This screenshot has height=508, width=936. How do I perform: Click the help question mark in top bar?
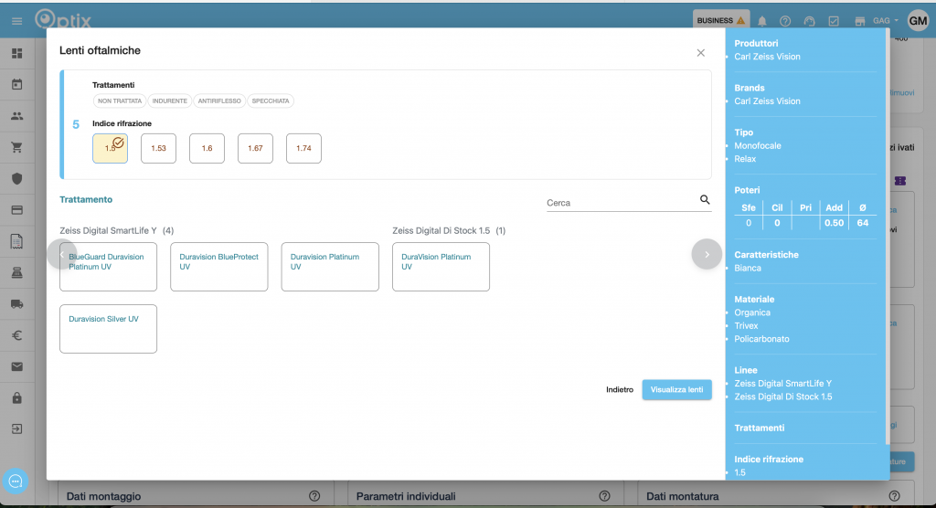point(785,20)
